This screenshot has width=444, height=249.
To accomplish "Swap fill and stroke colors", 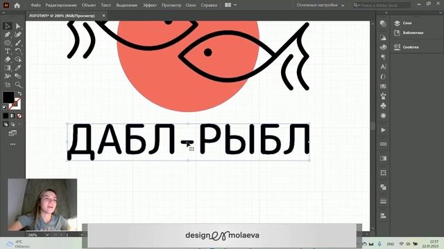I will pyautogui.click(x=19, y=93).
